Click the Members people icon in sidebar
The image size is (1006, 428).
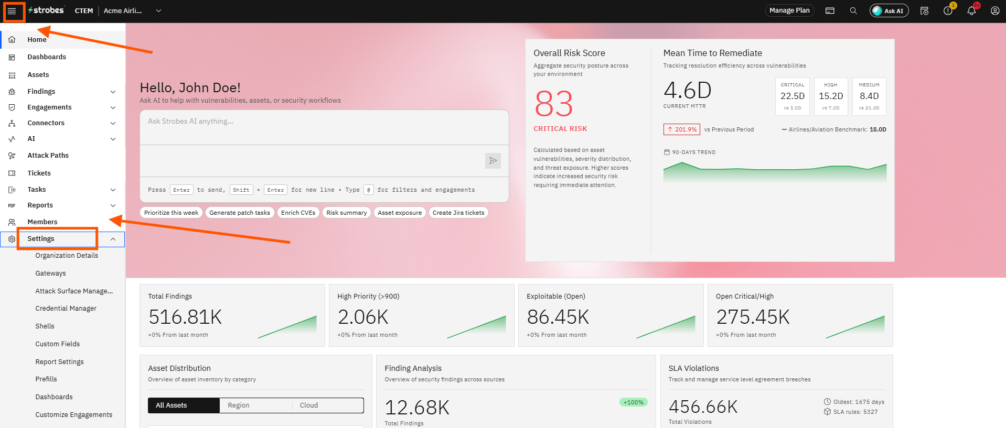coord(12,222)
